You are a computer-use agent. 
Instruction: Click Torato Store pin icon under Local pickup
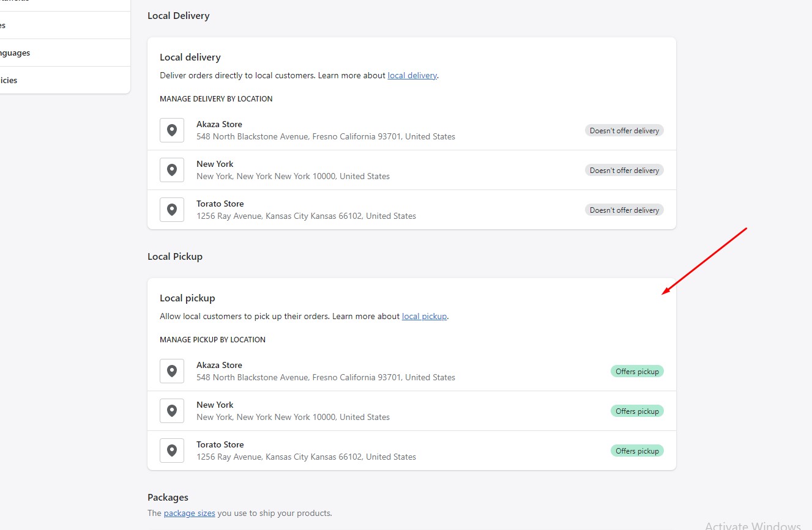pyautogui.click(x=172, y=451)
